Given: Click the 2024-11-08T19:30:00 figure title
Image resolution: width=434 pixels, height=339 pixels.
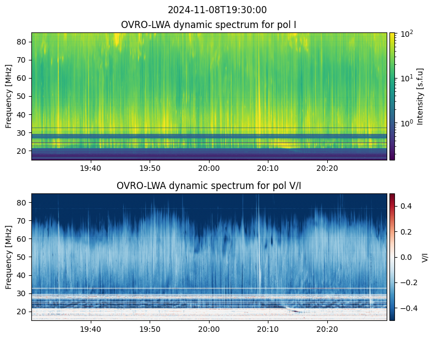Looking at the screenshot, I should click(217, 10).
